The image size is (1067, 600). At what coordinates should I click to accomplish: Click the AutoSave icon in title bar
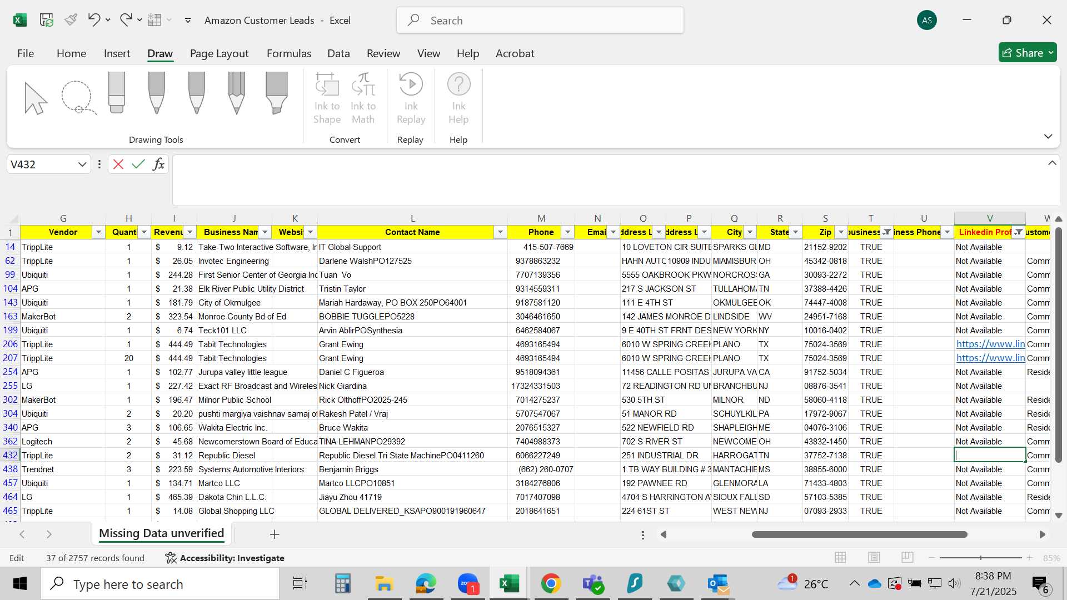[47, 21]
